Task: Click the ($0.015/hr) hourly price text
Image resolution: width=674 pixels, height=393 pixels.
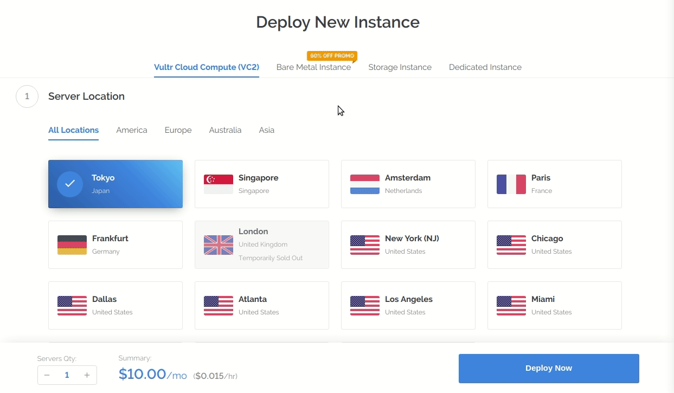Action: pos(215,376)
